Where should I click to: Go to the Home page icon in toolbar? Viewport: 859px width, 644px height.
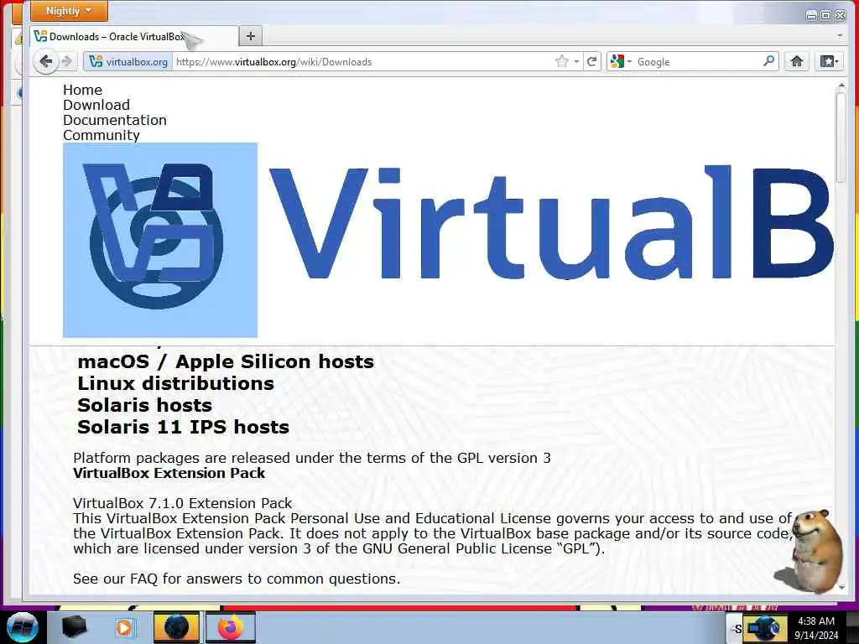797,61
